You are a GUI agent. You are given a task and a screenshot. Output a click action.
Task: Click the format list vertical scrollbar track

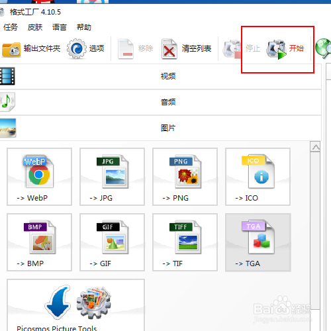click(x=315, y=230)
